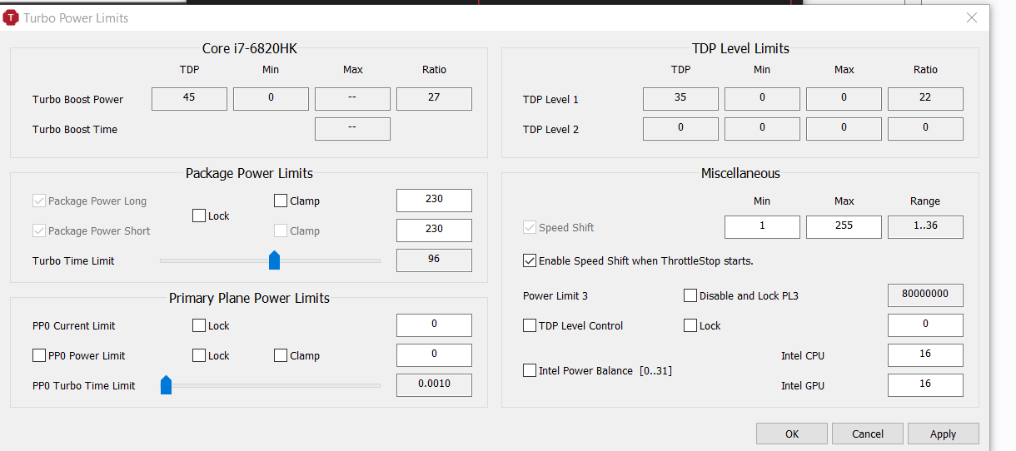Click the PP0 Current Limit value field
The image size is (1016, 451).
pos(434,325)
